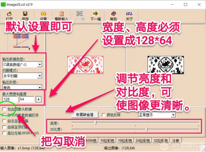Save output with 保存 toolbar icon
The height and width of the screenshot is (152, 206).
25,15
